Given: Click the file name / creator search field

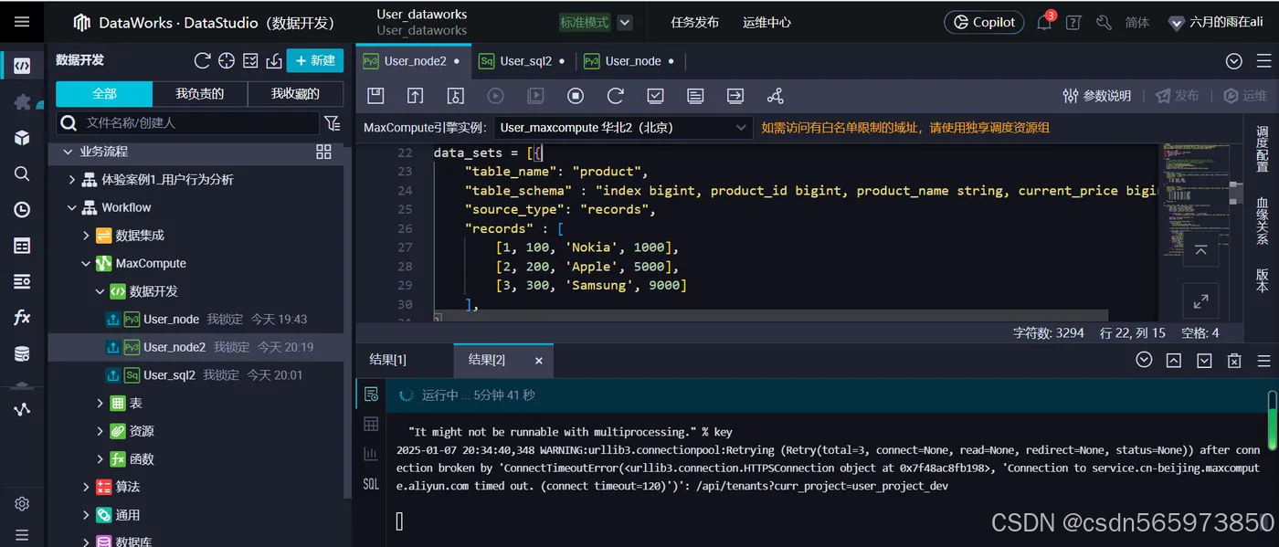Looking at the screenshot, I should [189, 122].
